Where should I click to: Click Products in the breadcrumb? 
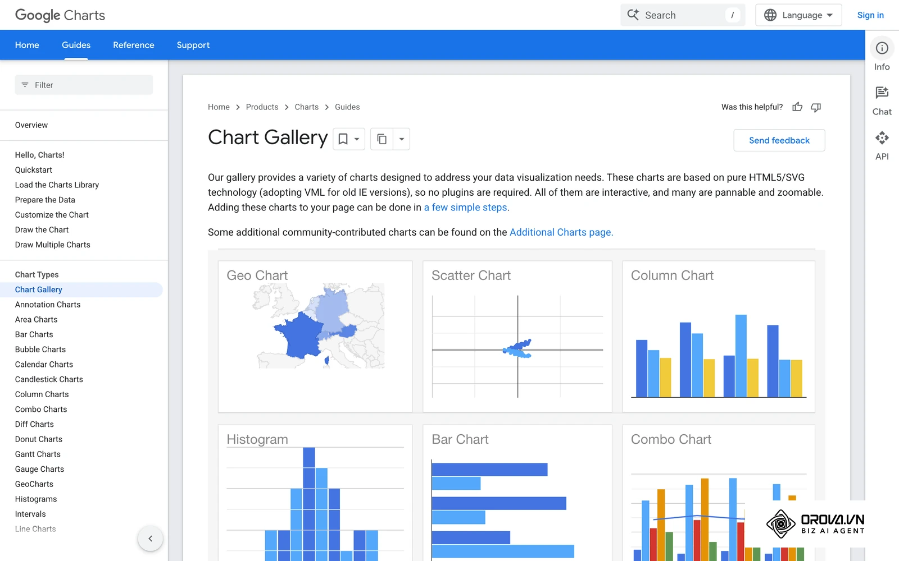tap(262, 107)
